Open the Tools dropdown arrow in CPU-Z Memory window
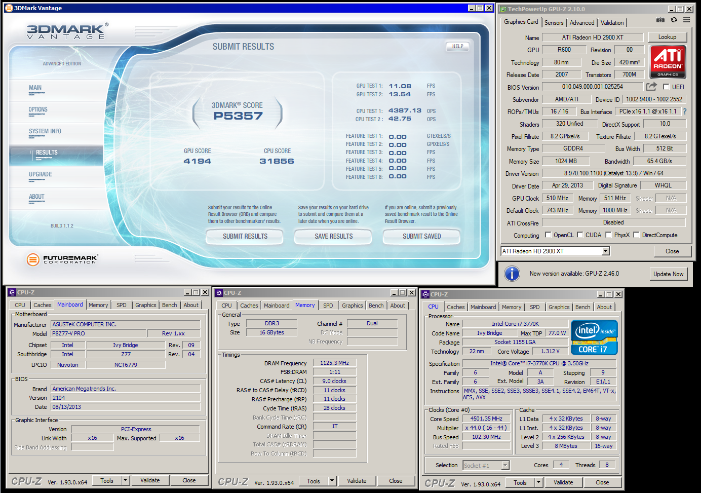 tap(332, 481)
